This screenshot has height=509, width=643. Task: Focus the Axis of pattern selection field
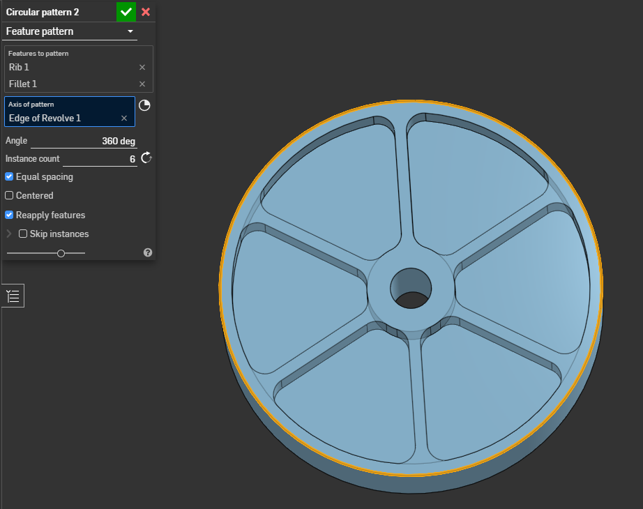pos(70,112)
